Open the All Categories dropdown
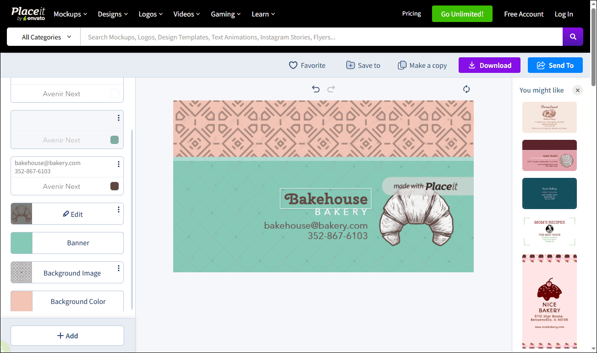Viewport: 597px width, 353px height. tap(43, 37)
